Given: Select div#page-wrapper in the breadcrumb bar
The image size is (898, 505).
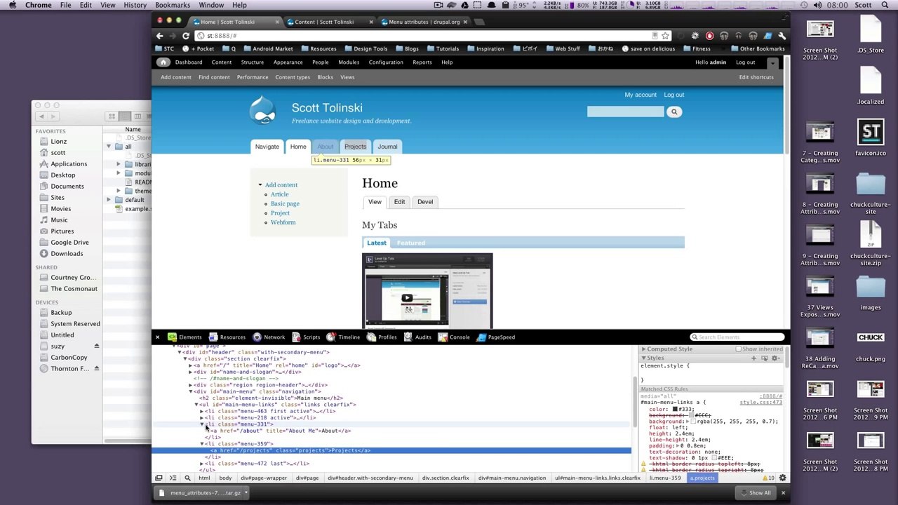Looking at the screenshot, I should [x=264, y=478].
